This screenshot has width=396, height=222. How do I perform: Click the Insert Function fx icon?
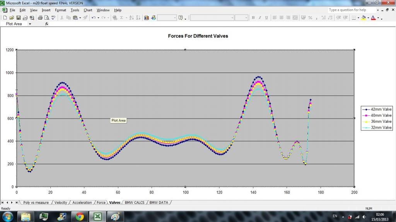(47, 24)
